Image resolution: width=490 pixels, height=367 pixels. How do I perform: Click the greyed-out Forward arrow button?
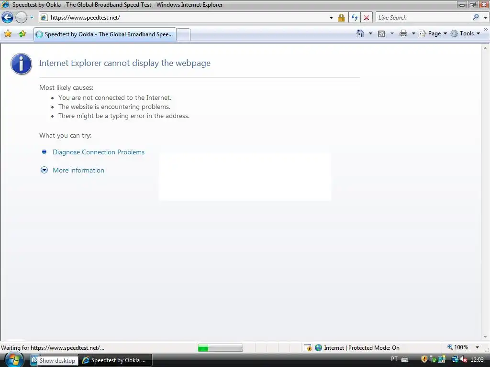pyautogui.click(x=21, y=18)
